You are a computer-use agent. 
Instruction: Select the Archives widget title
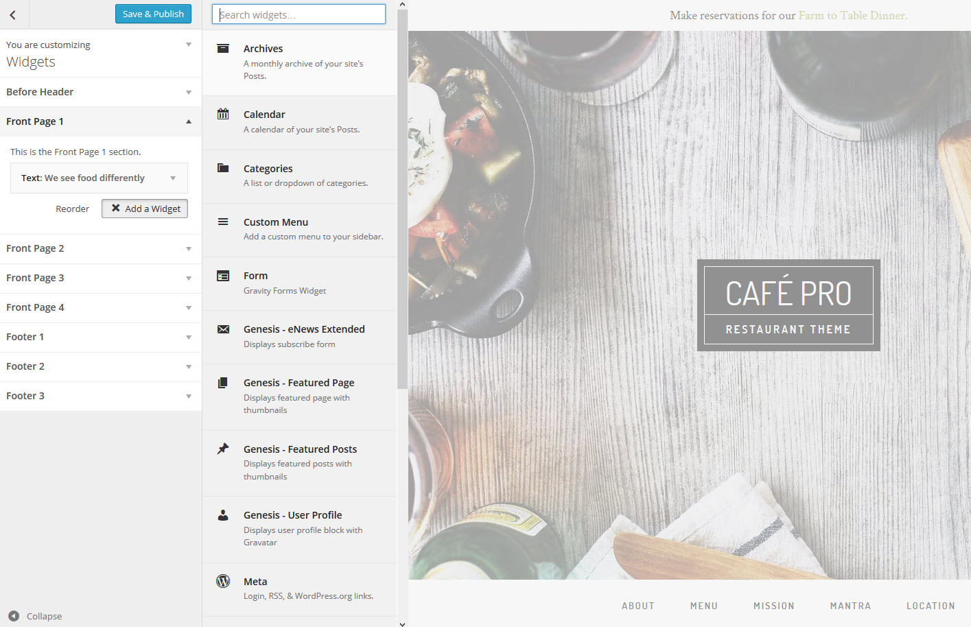coord(263,49)
